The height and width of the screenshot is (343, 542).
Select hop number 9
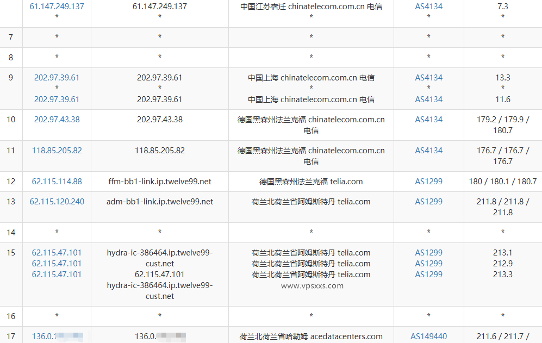click(11, 77)
